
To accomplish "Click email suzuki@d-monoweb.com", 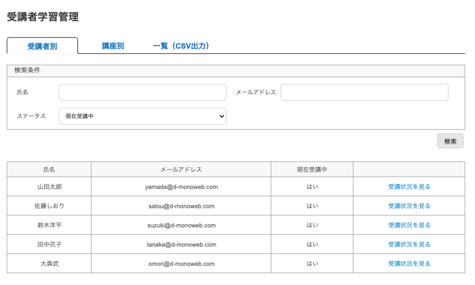I will click(x=181, y=225).
